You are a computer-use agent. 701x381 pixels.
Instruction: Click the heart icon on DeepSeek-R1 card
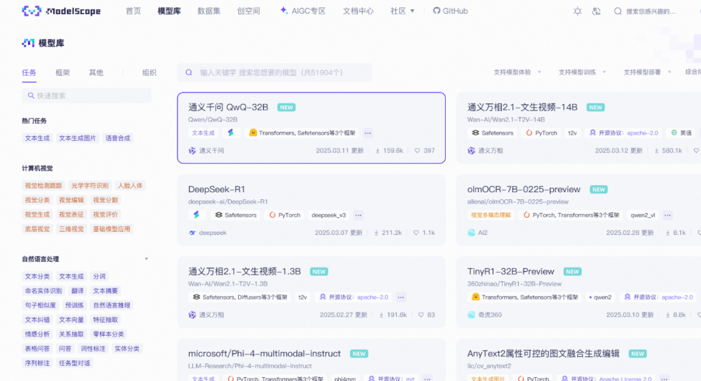click(x=416, y=232)
